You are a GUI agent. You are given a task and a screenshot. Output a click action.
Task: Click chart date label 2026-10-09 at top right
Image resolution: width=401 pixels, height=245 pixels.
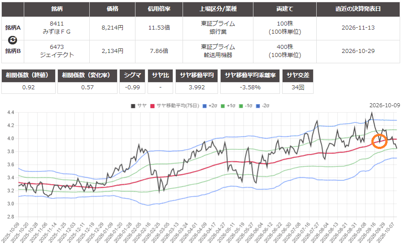click(x=385, y=105)
